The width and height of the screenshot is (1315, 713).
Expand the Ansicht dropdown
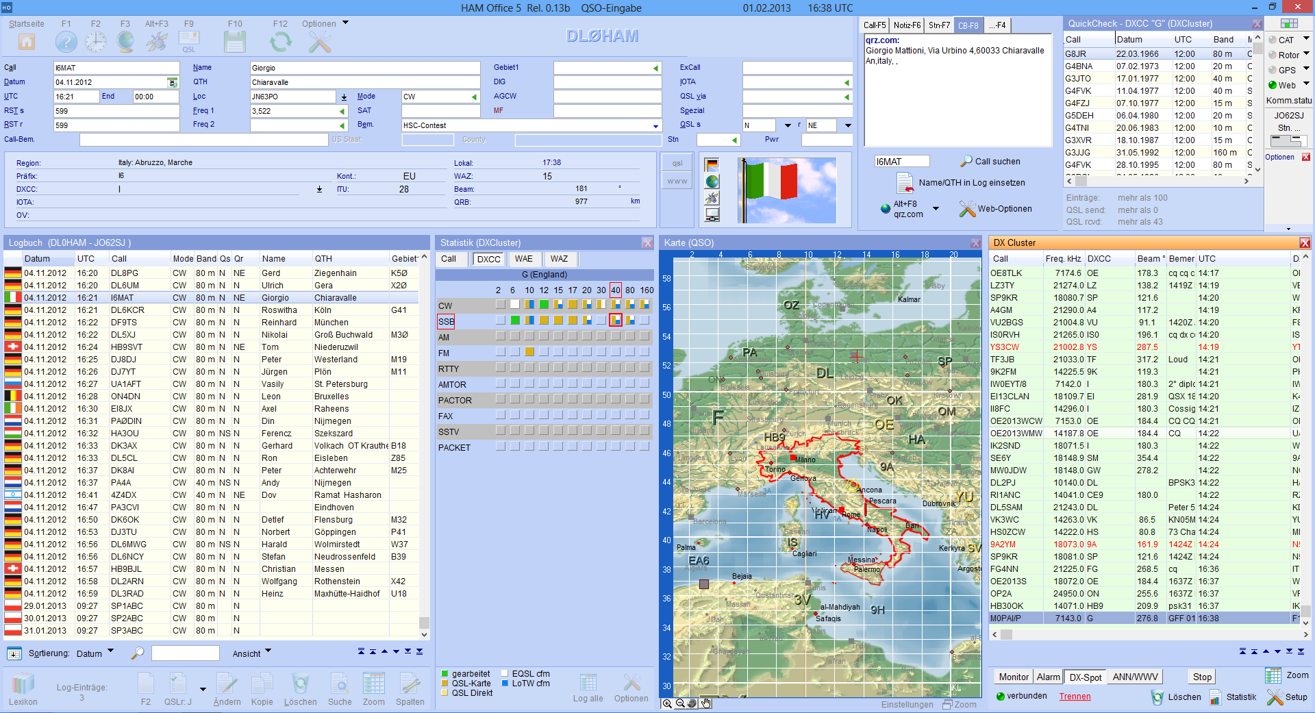268,651
